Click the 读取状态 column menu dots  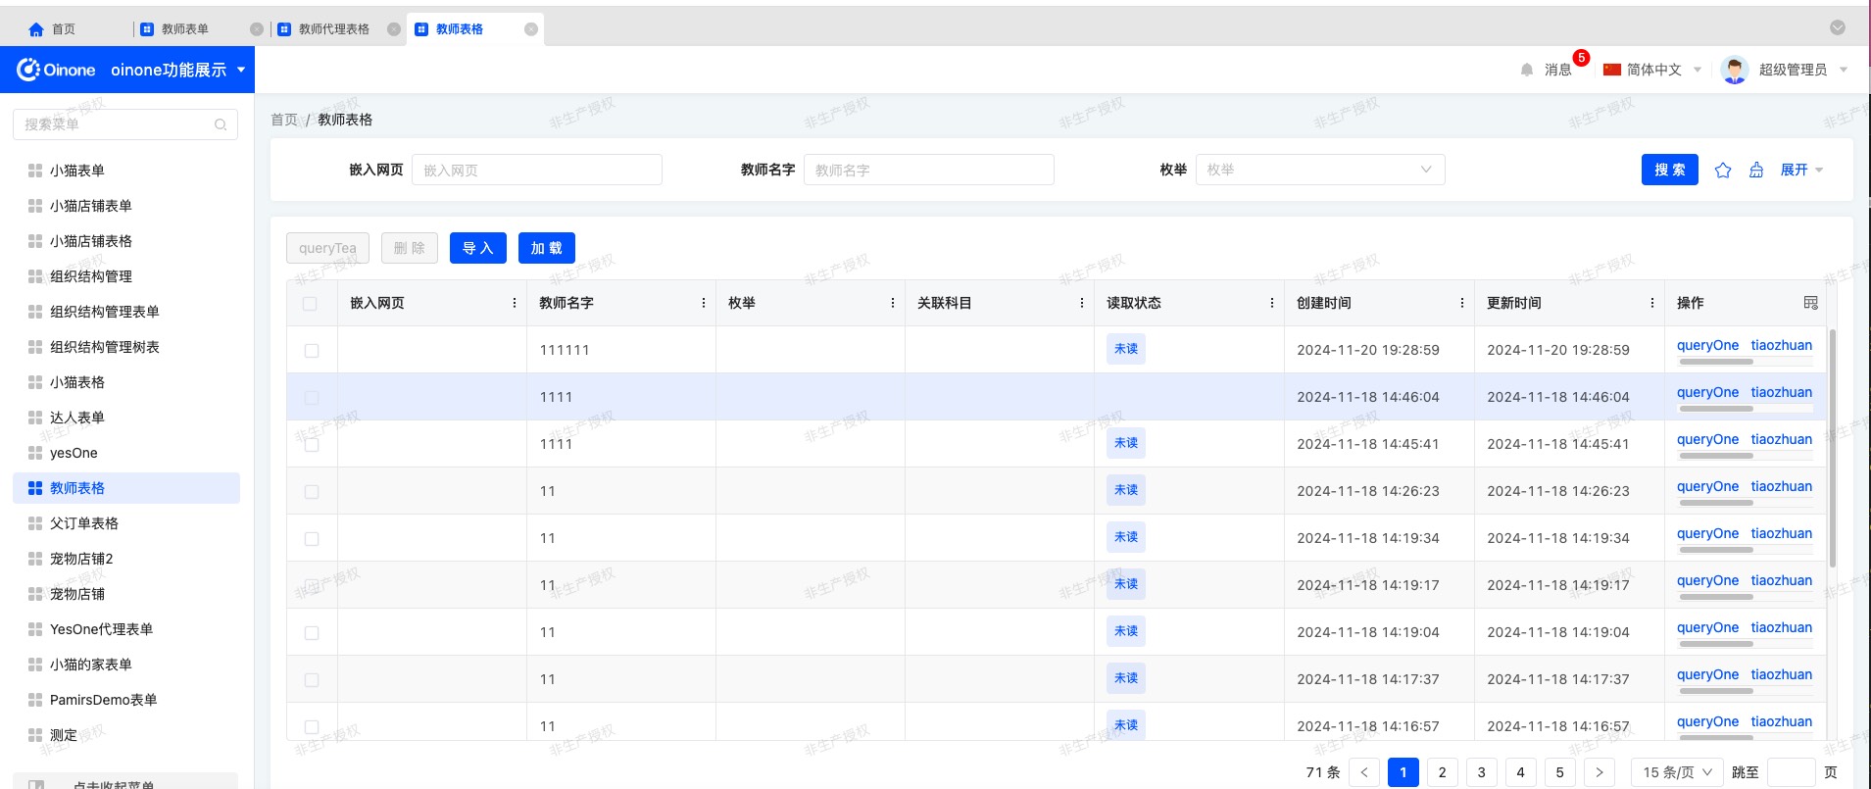coord(1272,303)
